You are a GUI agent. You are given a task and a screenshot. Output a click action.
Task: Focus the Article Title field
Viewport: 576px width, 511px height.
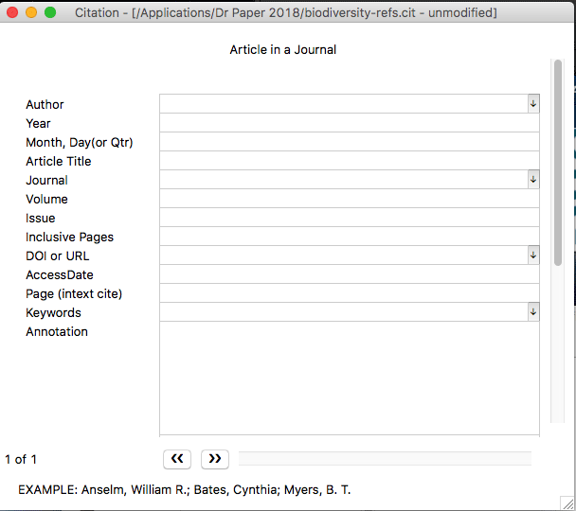[x=349, y=161]
